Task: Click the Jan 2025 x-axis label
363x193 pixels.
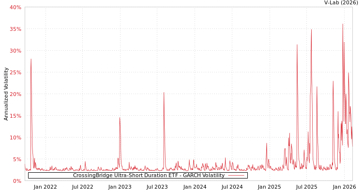Action: tap(270, 187)
